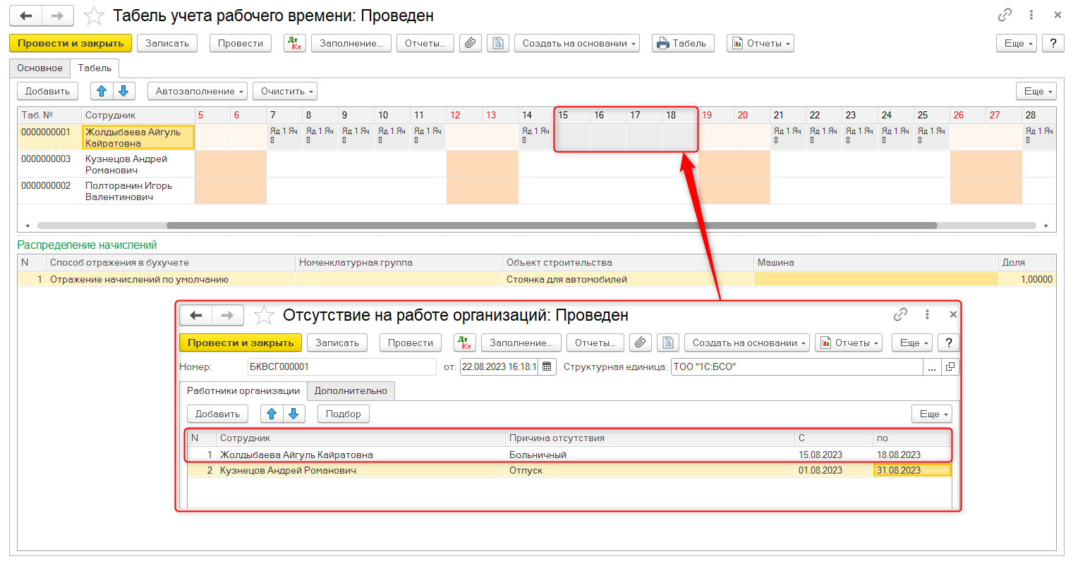Move row down in the Табель tab
1073x561 pixels.
tap(123, 91)
